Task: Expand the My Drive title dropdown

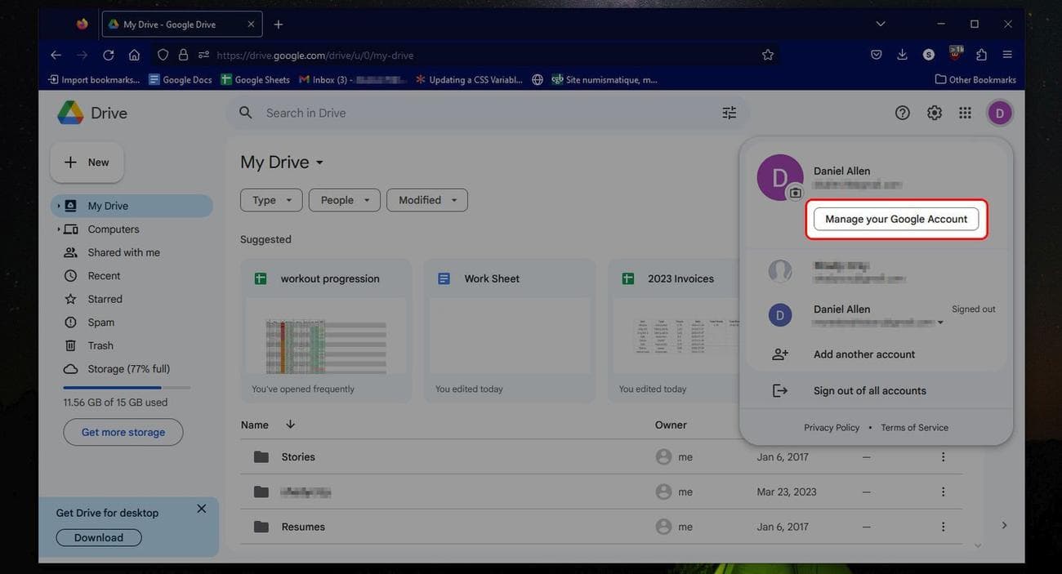Action: point(319,162)
